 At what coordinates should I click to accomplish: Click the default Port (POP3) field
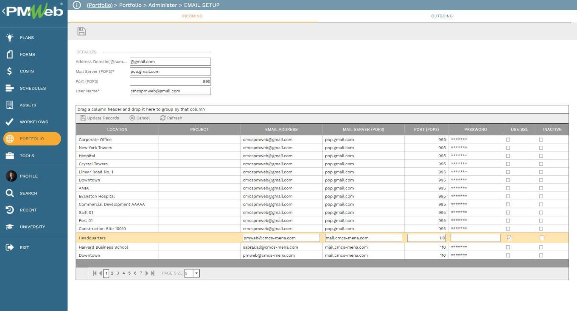(x=170, y=81)
